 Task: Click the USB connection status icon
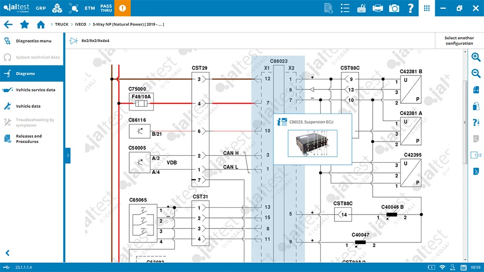click(6, 267)
